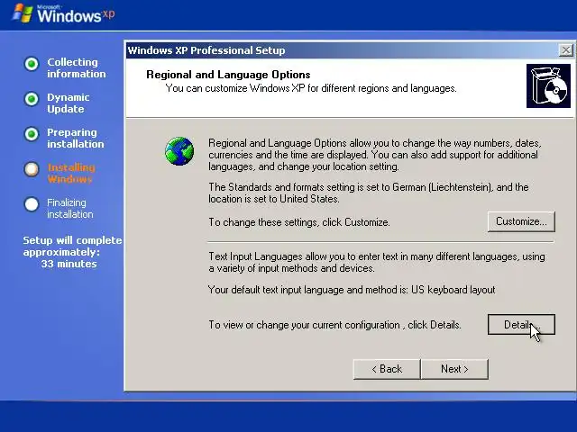Screen dimensions: 577x432
Task: Go to the Next setup page
Action: pos(454,369)
